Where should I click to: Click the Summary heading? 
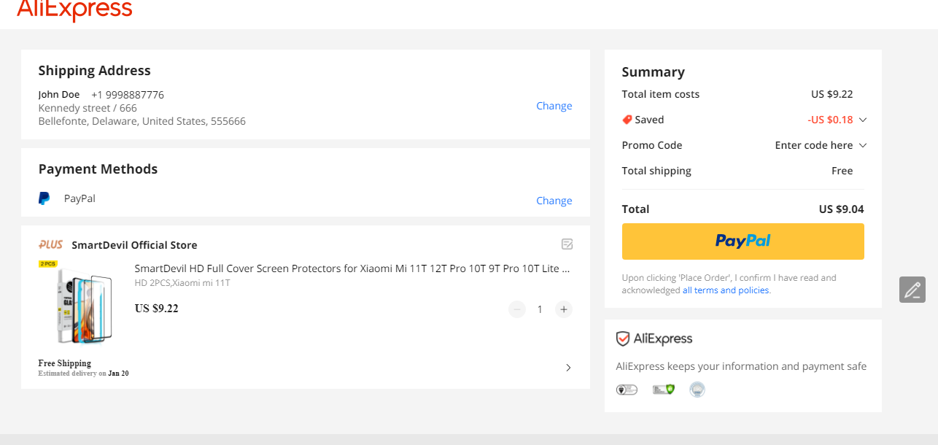click(653, 72)
